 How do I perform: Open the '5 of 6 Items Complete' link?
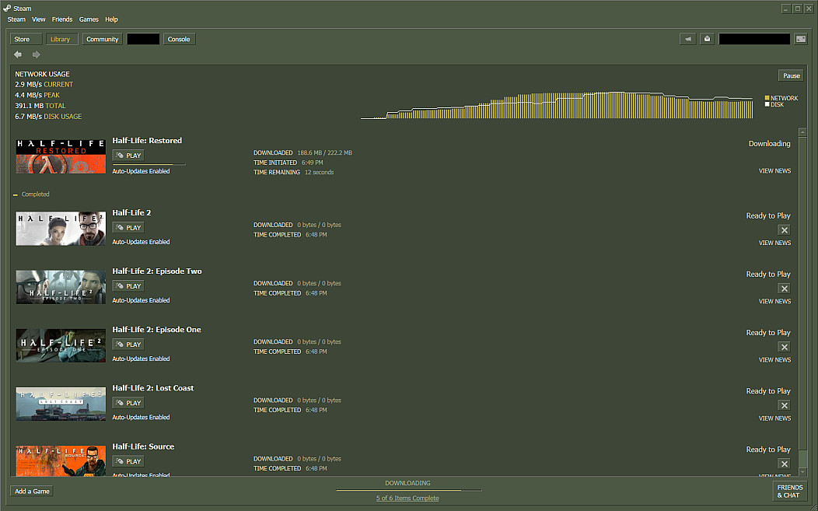pyautogui.click(x=407, y=498)
